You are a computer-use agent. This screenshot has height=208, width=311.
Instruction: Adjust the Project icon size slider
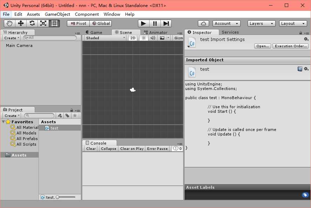65,197
